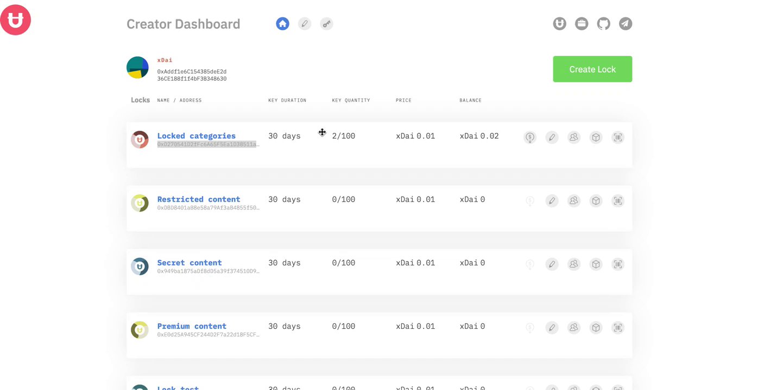Click the home dashboard icon in header

click(x=282, y=24)
